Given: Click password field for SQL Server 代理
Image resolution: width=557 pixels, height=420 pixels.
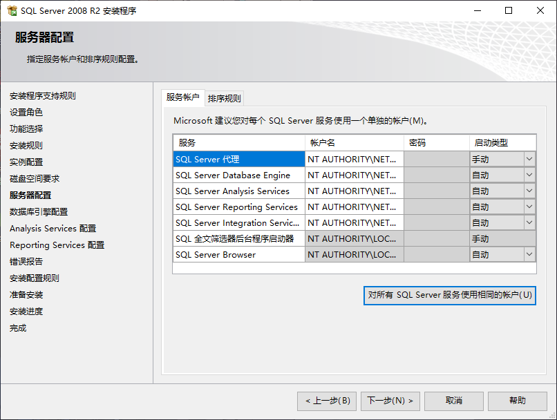Looking at the screenshot, I should click(x=437, y=159).
